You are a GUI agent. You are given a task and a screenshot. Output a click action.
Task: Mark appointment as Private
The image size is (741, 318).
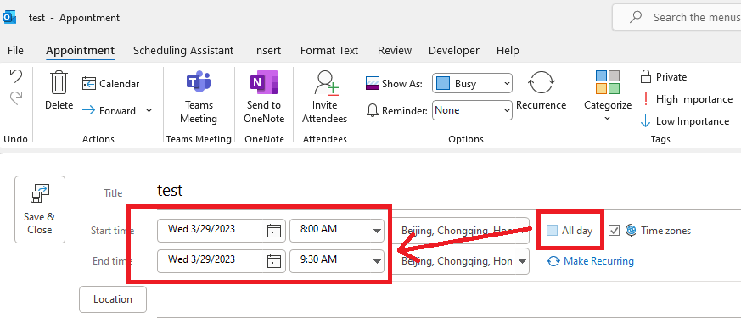663,77
